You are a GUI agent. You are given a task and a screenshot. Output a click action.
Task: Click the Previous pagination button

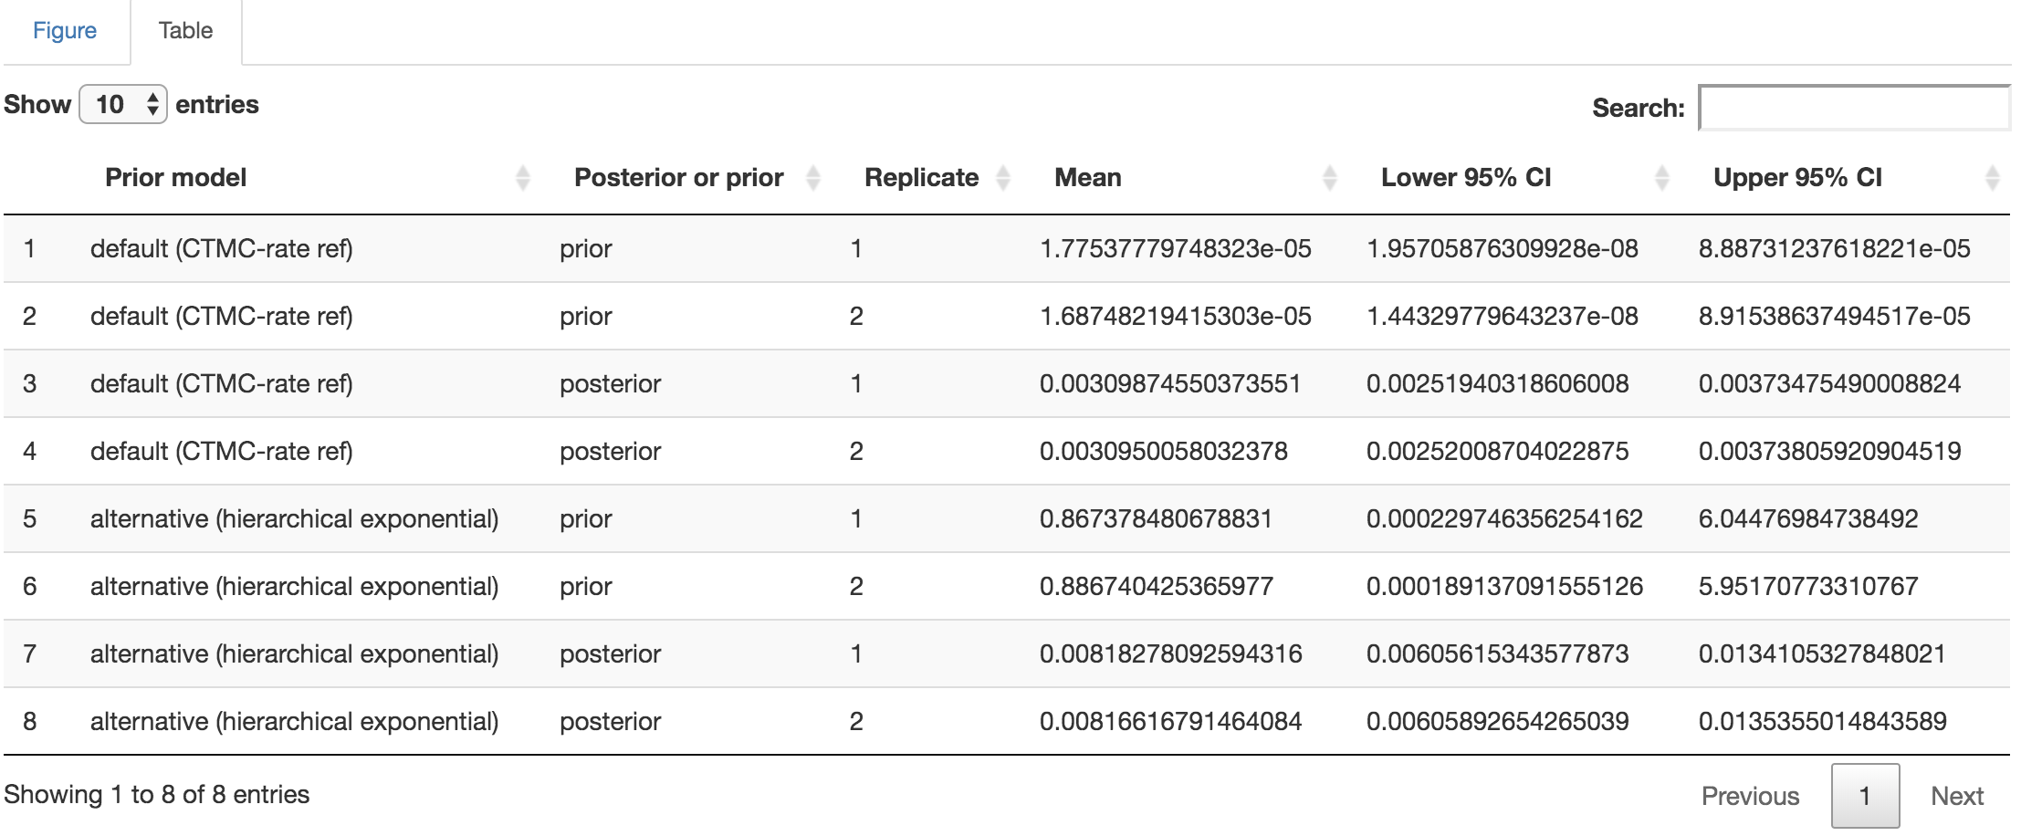pyautogui.click(x=1750, y=796)
